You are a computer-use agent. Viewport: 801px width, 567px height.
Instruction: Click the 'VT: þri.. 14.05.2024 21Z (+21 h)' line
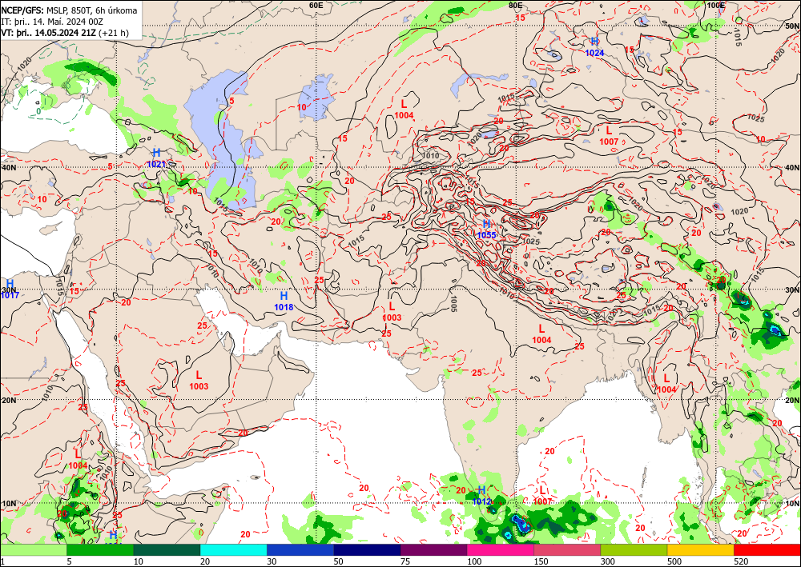coord(65,33)
